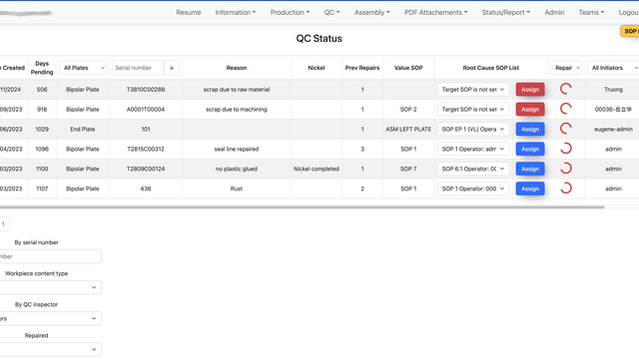Click 'no plastic glued' reason cell

click(x=237, y=169)
